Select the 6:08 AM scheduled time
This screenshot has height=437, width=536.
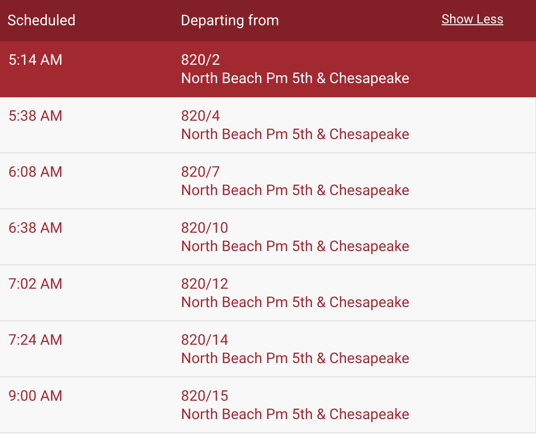point(35,172)
